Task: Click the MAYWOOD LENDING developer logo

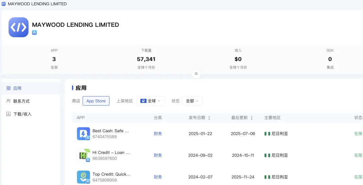Action: pos(18,27)
